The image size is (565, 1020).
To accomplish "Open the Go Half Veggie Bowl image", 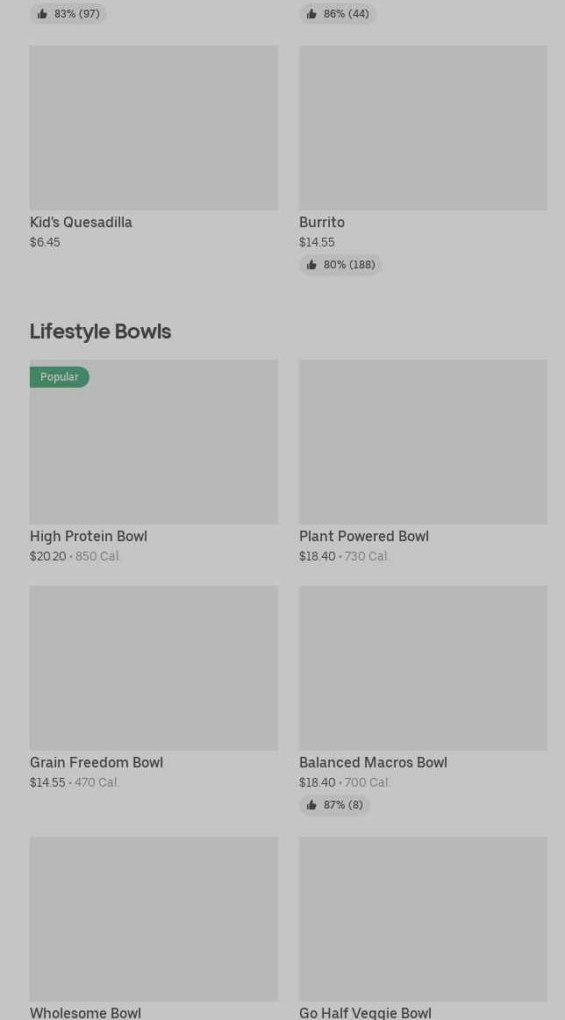I will tap(423, 919).
